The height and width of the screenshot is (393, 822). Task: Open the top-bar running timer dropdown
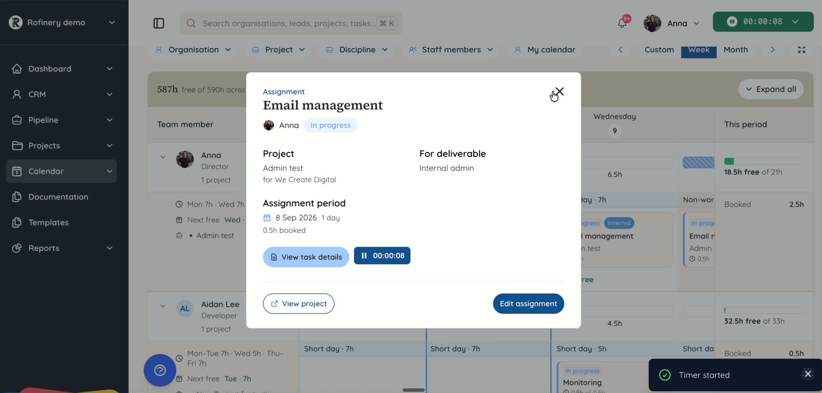795,22
